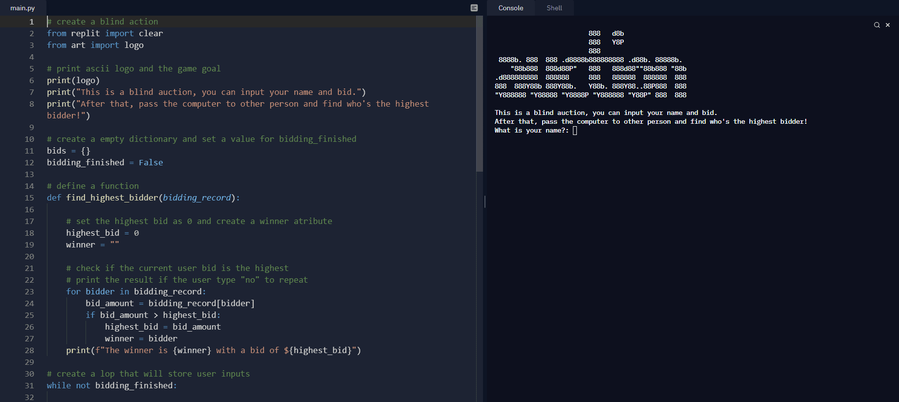The height and width of the screenshot is (402, 899).
Task: Click the False value of bidding_finished
Action: point(151,163)
